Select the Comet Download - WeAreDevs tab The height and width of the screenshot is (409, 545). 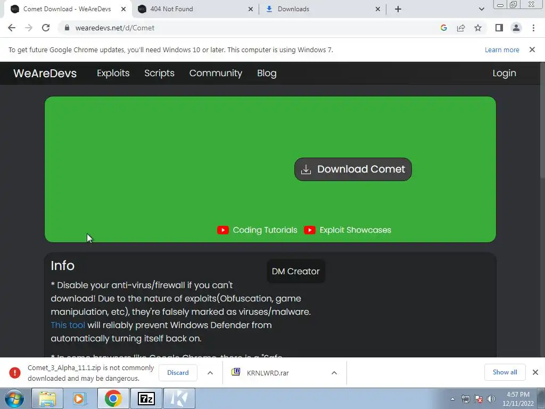pos(68,9)
